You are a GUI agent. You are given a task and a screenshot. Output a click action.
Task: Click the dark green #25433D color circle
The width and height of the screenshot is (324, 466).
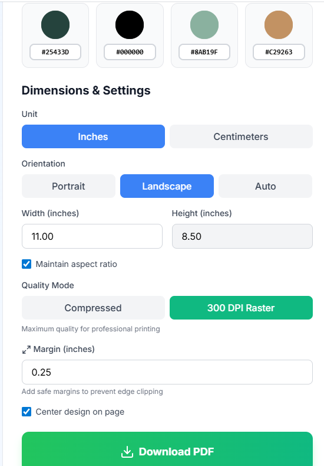[x=55, y=25]
